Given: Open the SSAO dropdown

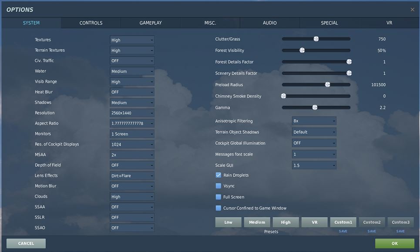Looking at the screenshot, I should click(x=132, y=228).
